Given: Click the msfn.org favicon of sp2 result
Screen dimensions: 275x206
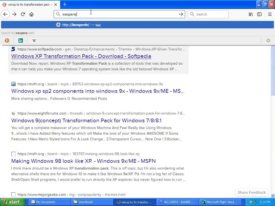Looking at the screenshot, I should coord(13,84).
